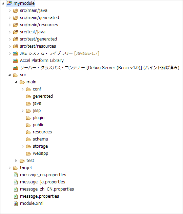Expand the src/main/resources node
Screen dimensions: 183x214
tap(9, 25)
